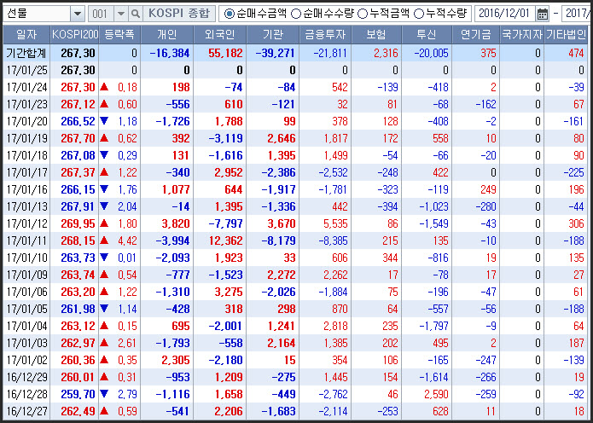The height and width of the screenshot is (423, 593).
Task: Click the 등락폭 column header
Action: pyautogui.click(x=119, y=35)
